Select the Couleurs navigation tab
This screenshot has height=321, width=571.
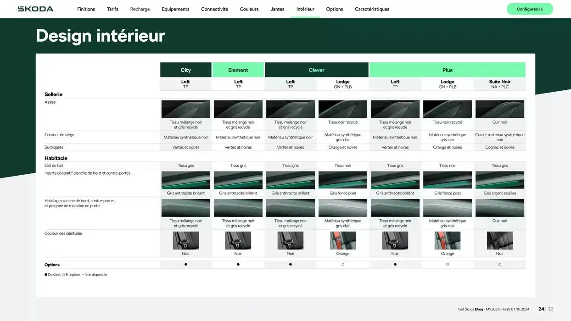point(249,9)
